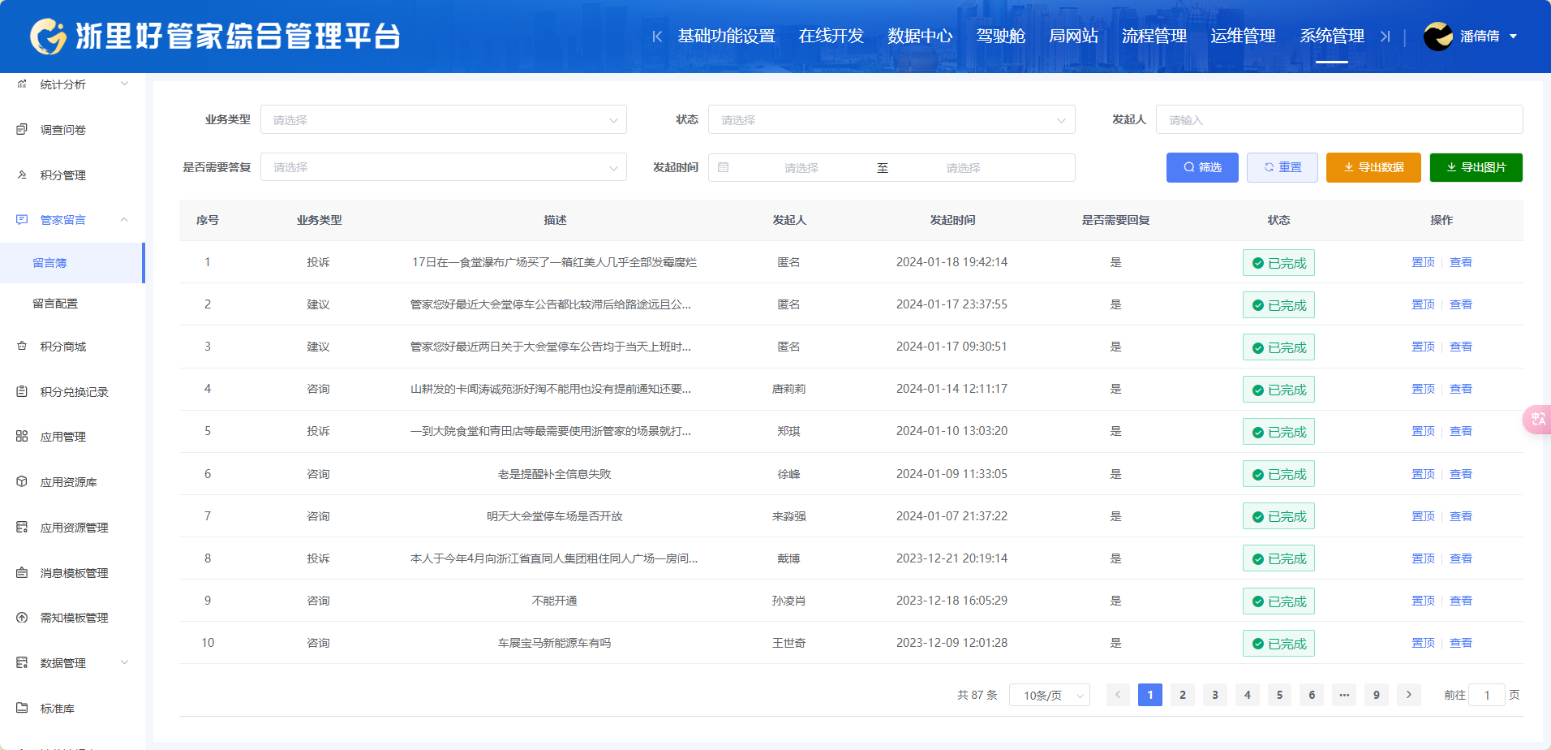Open the 状态 dropdown
This screenshot has width=1551, height=750.
point(892,119)
